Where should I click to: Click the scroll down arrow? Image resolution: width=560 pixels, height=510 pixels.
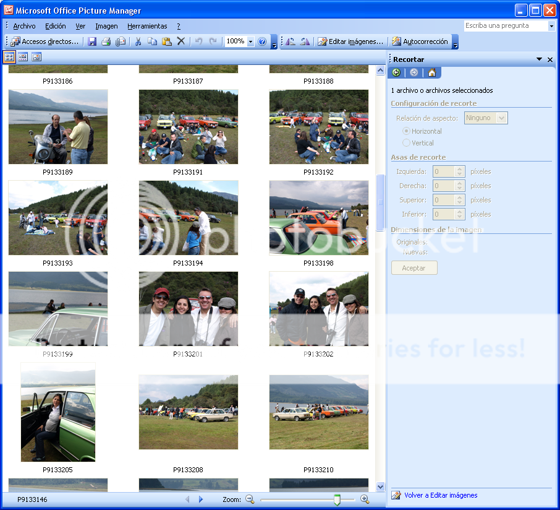pyautogui.click(x=380, y=486)
